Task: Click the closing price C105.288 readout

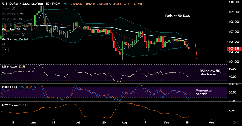Action: (x=115, y=4)
